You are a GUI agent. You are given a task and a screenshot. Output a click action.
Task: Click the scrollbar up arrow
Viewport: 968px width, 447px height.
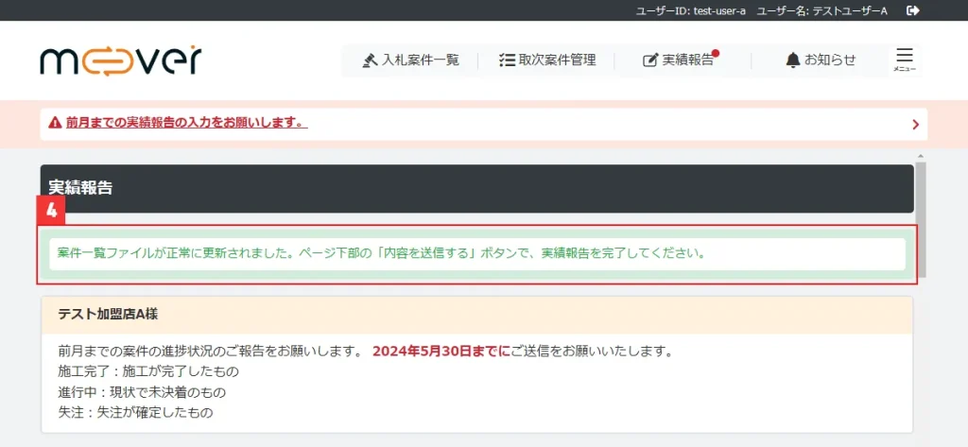click(921, 155)
